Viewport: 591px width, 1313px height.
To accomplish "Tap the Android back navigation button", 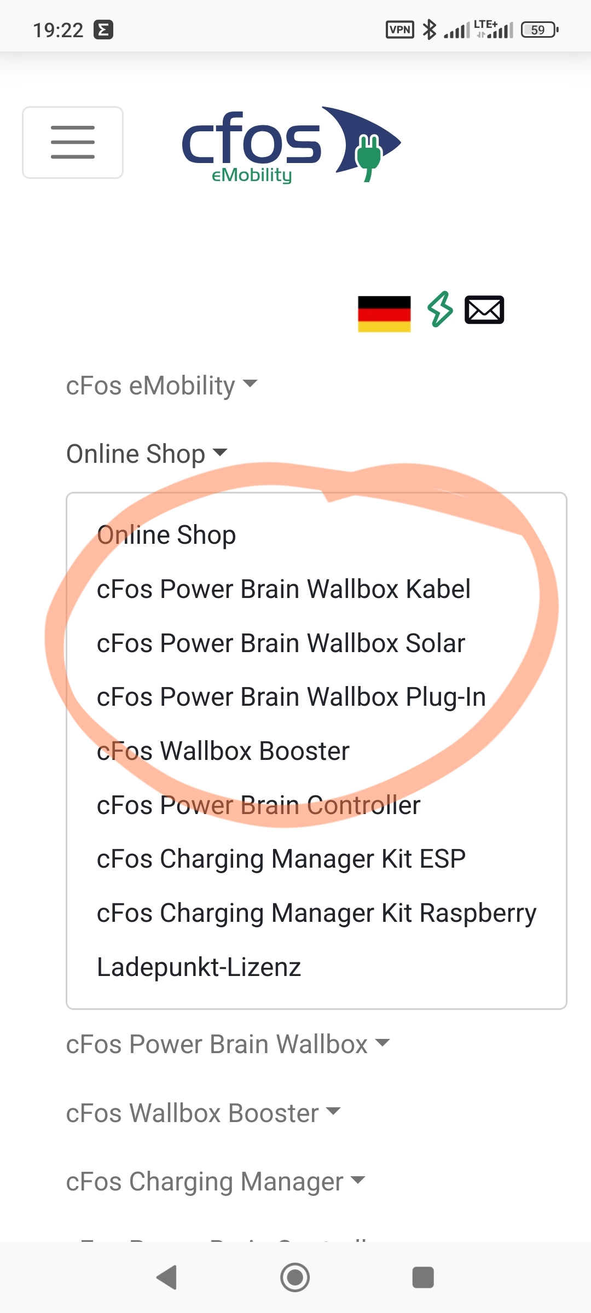I will (x=166, y=1277).
